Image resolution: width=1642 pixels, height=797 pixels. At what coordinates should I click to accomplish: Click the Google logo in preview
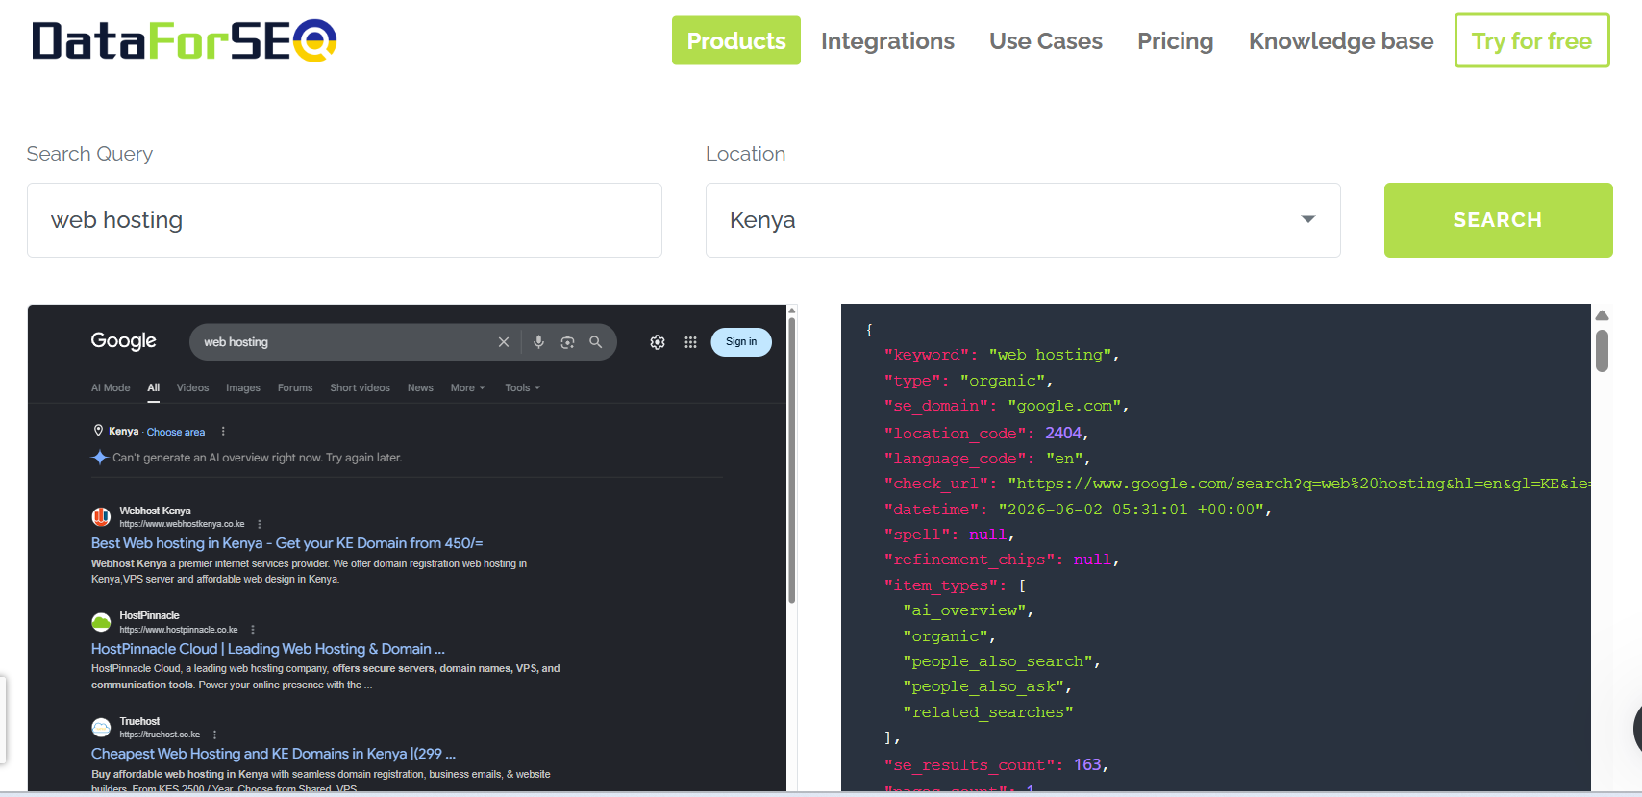click(123, 341)
